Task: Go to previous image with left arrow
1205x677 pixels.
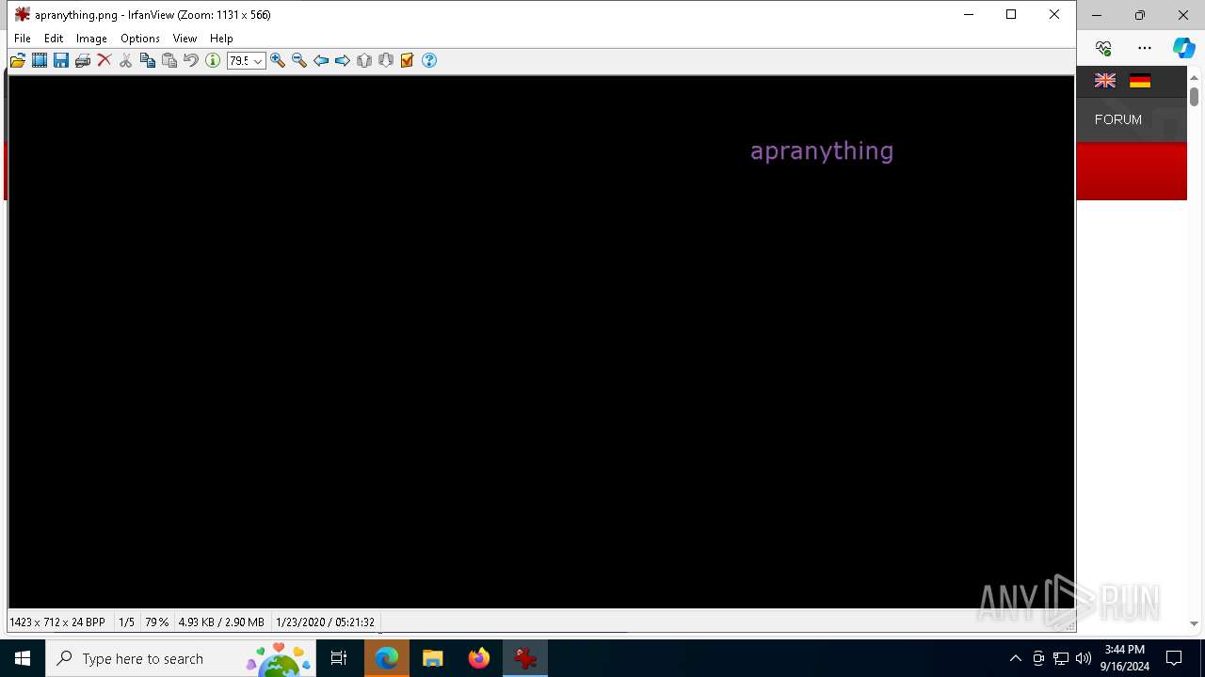Action: (321, 60)
